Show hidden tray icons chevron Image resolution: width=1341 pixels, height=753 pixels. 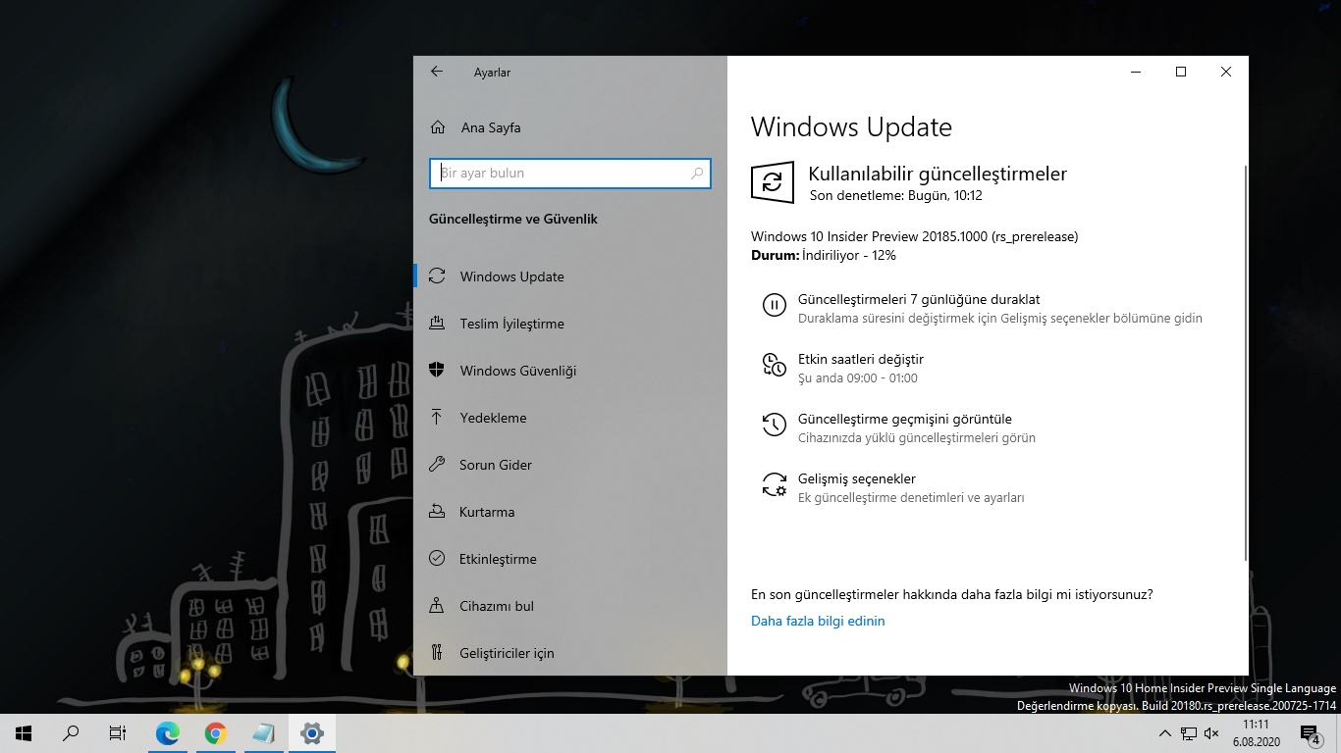coord(1165,733)
